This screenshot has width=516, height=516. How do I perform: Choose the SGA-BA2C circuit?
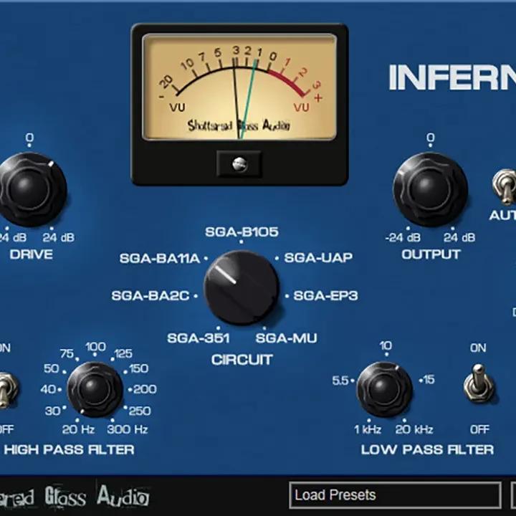pos(150,295)
